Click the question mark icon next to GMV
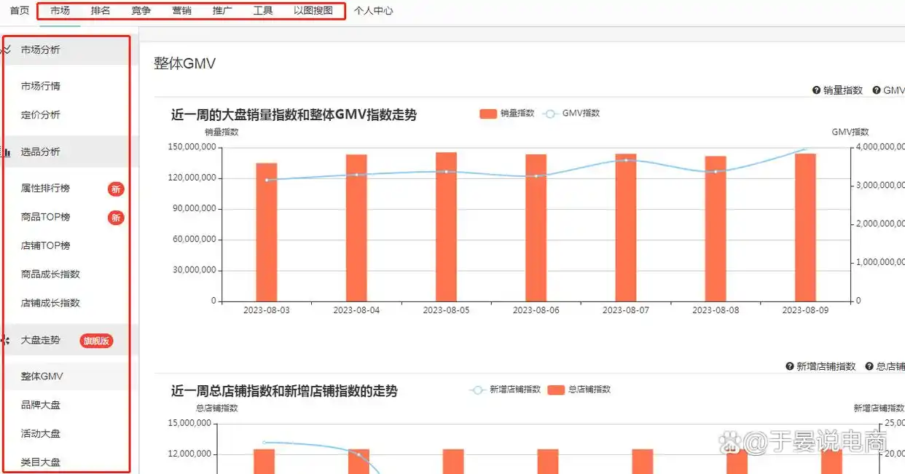The height and width of the screenshot is (474, 905). click(x=877, y=90)
